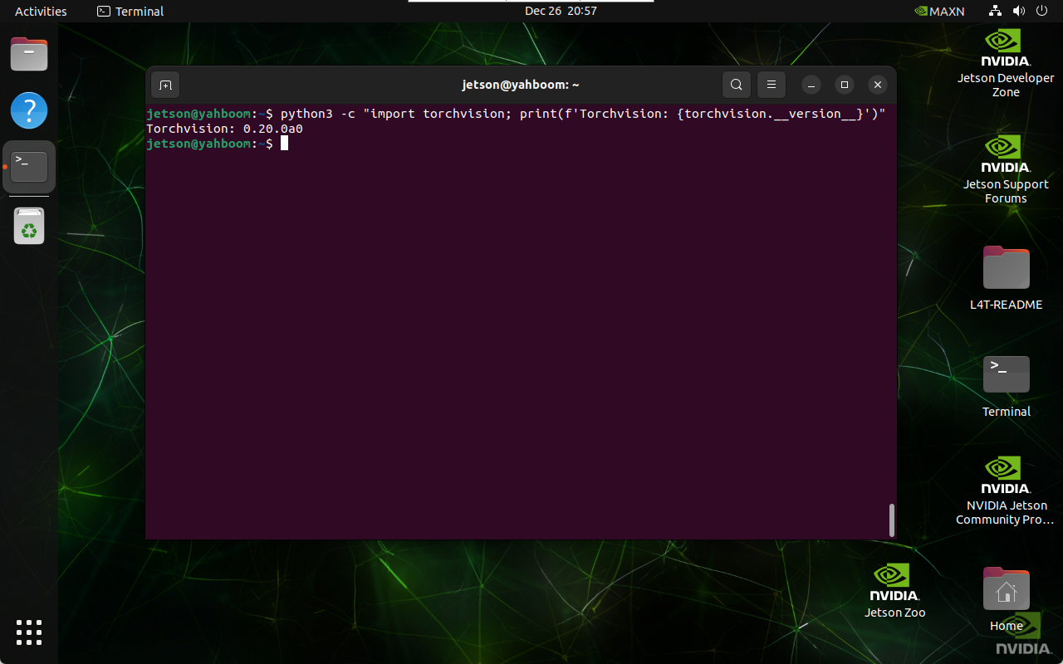Open a new terminal tab

tap(165, 85)
